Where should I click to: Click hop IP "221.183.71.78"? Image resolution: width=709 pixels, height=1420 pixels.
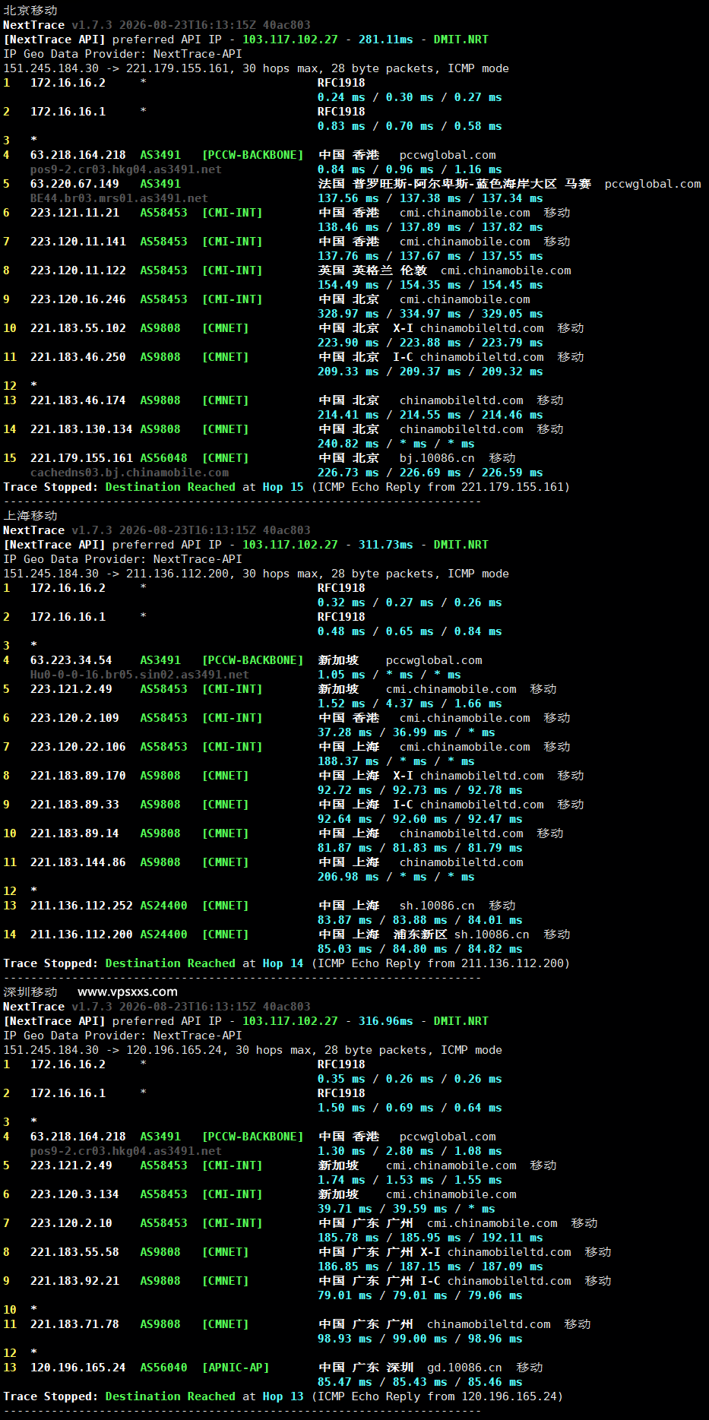click(74, 1324)
